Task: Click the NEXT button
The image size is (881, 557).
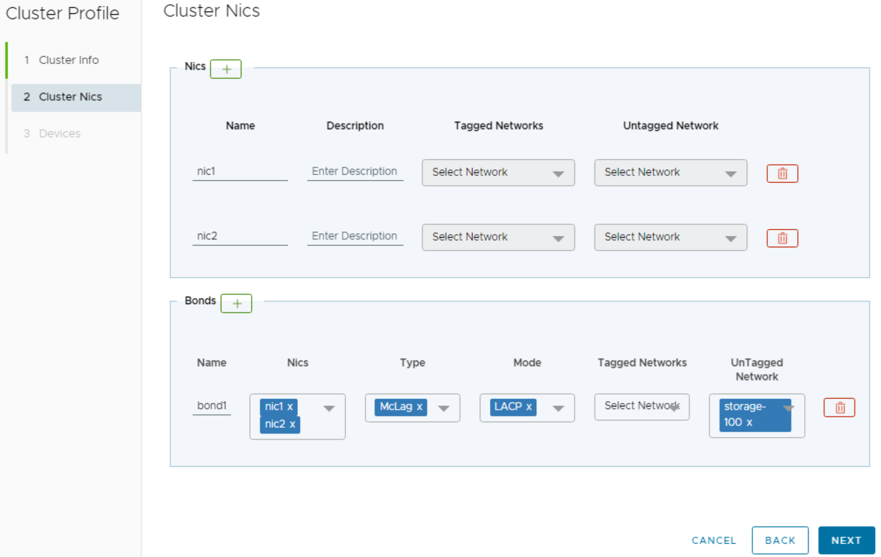Action: pyautogui.click(x=846, y=540)
